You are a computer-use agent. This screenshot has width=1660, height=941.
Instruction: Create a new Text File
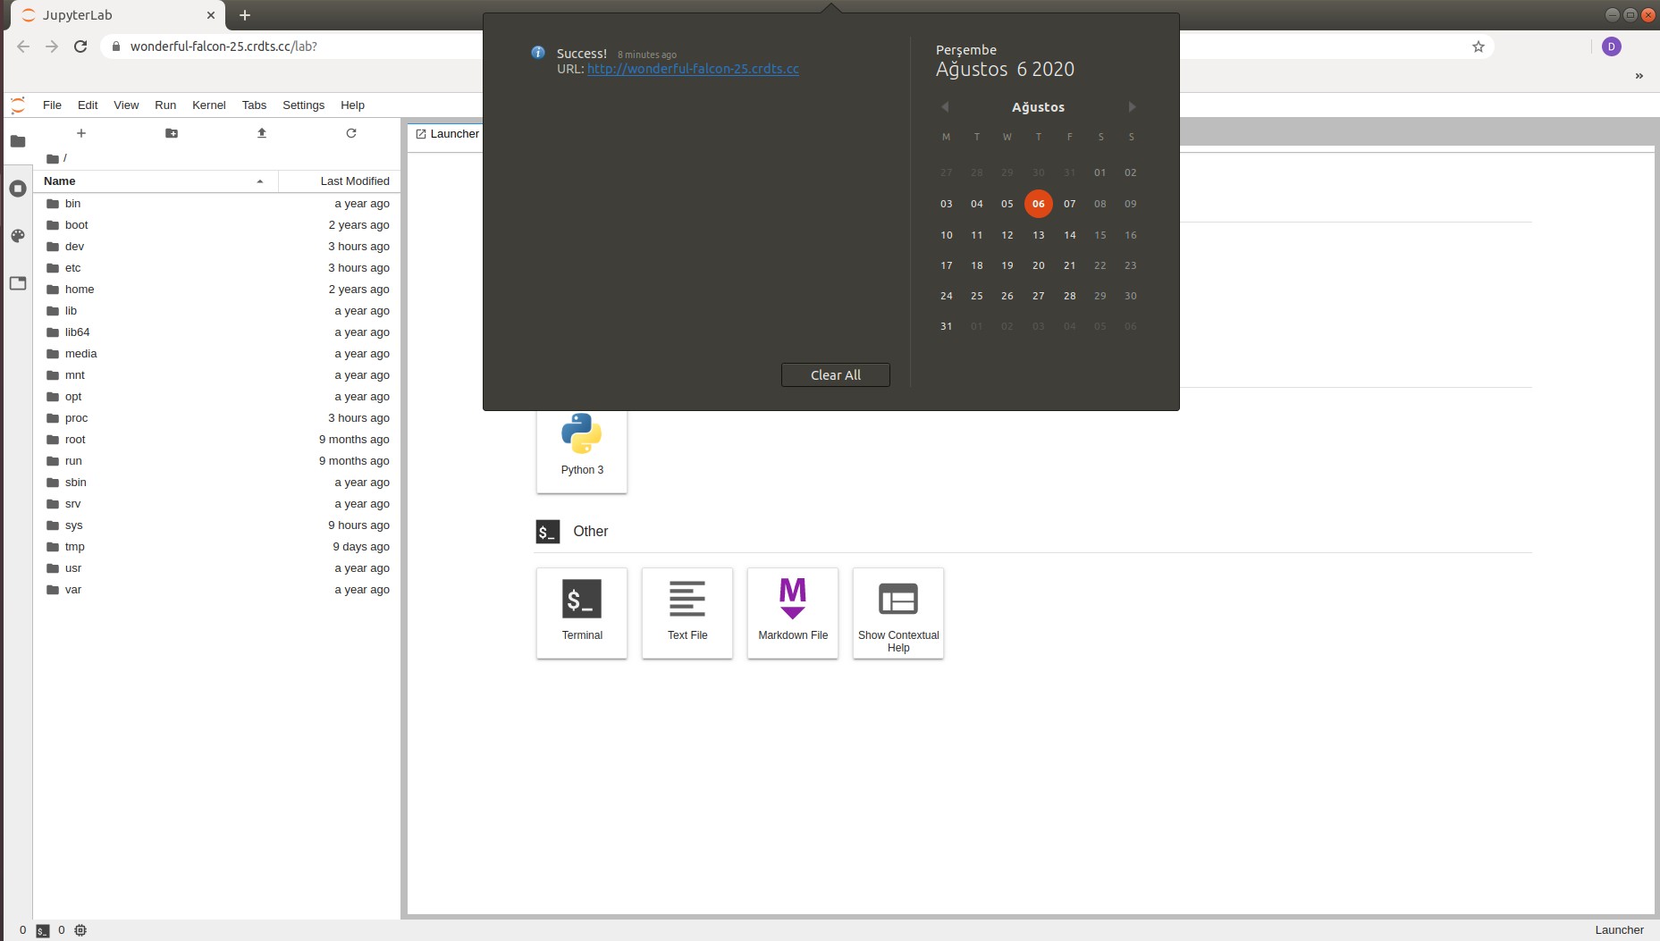pyautogui.click(x=687, y=613)
